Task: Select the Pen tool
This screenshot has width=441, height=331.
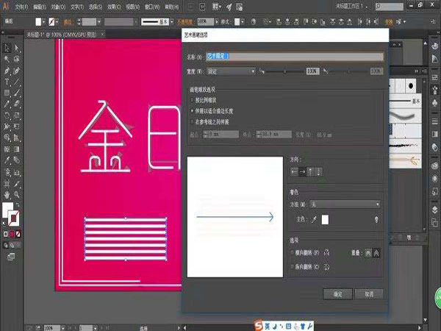Action: click(x=7, y=71)
